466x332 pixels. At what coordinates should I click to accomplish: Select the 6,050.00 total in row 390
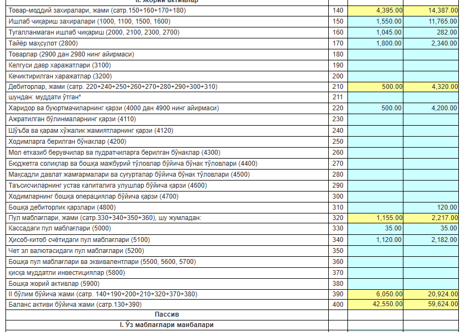click(375, 294)
